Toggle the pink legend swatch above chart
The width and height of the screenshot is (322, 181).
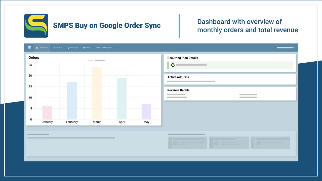tap(90, 60)
